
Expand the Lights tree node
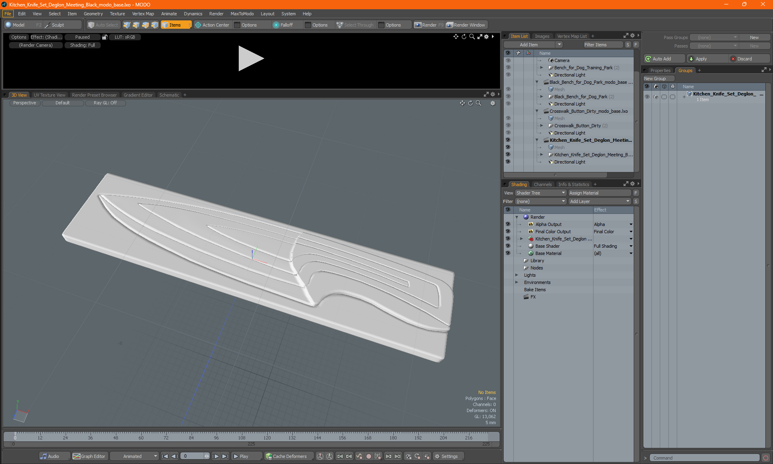[x=517, y=275]
